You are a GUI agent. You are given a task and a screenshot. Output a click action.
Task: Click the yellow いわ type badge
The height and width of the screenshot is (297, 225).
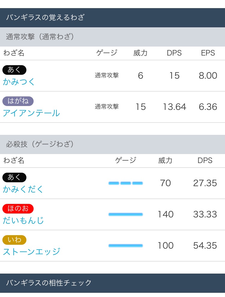(x=14, y=240)
